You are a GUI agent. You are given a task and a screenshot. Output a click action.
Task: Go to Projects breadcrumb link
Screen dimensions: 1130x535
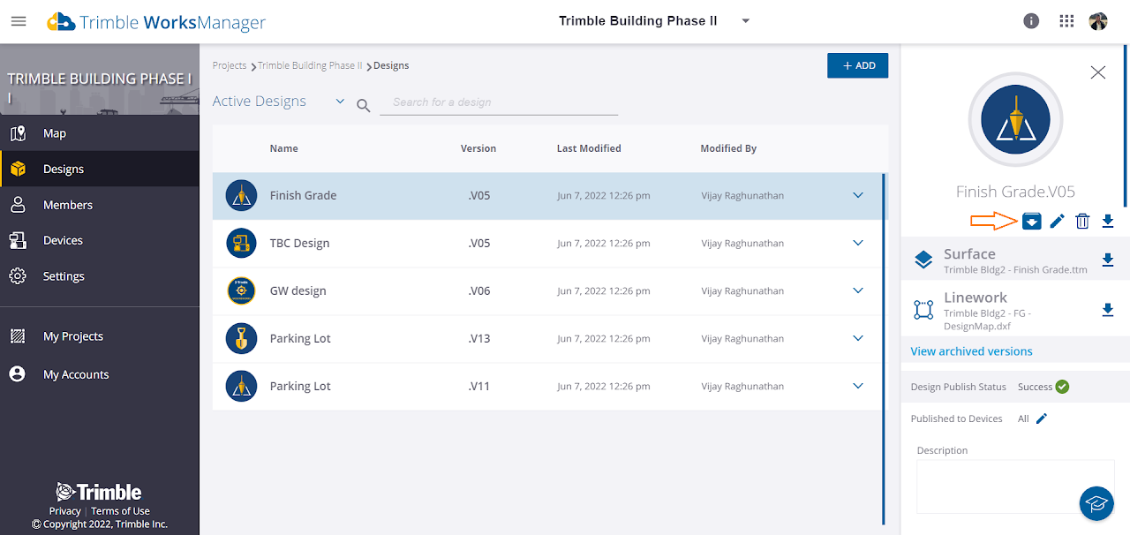[x=230, y=65]
